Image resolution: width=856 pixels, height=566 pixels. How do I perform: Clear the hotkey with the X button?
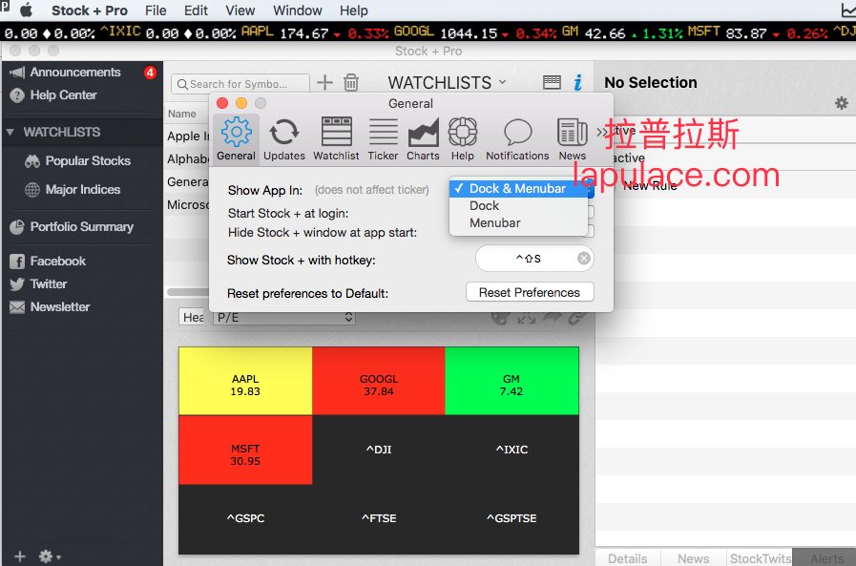pos(584,258)
